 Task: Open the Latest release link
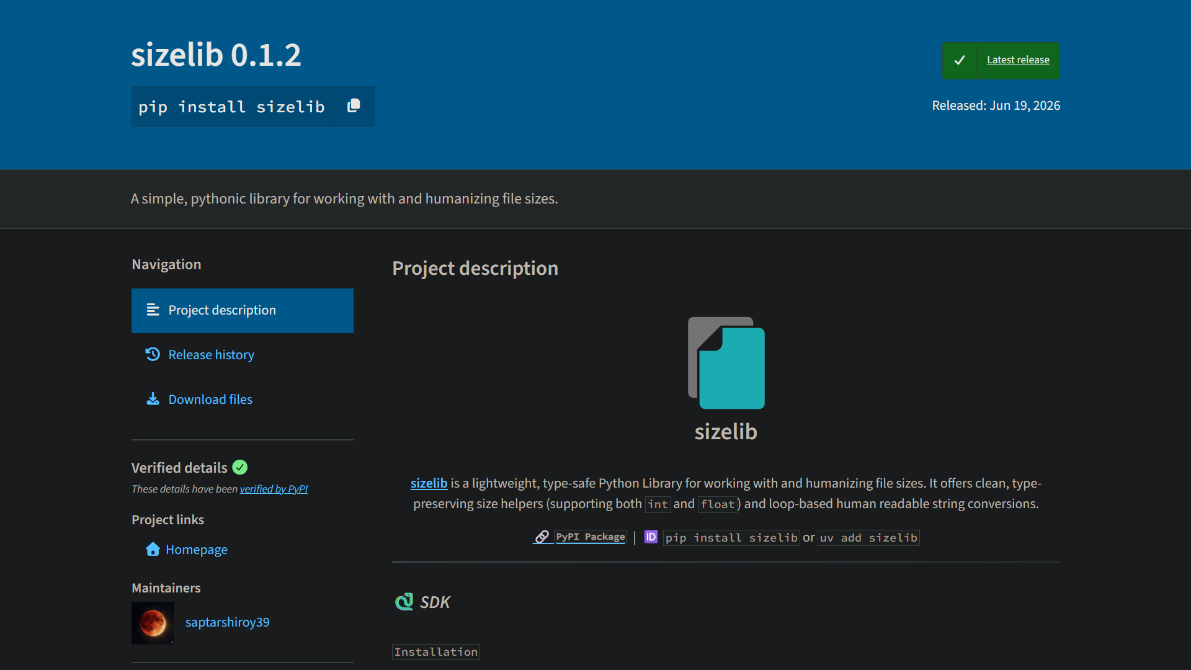click(1018, 60)
